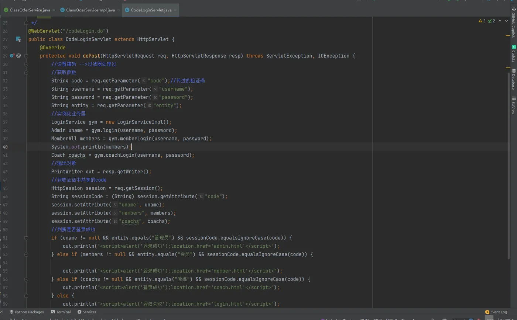
Task: Switch to the ClassOderService.java tab
Action: (x=30, y=10)
